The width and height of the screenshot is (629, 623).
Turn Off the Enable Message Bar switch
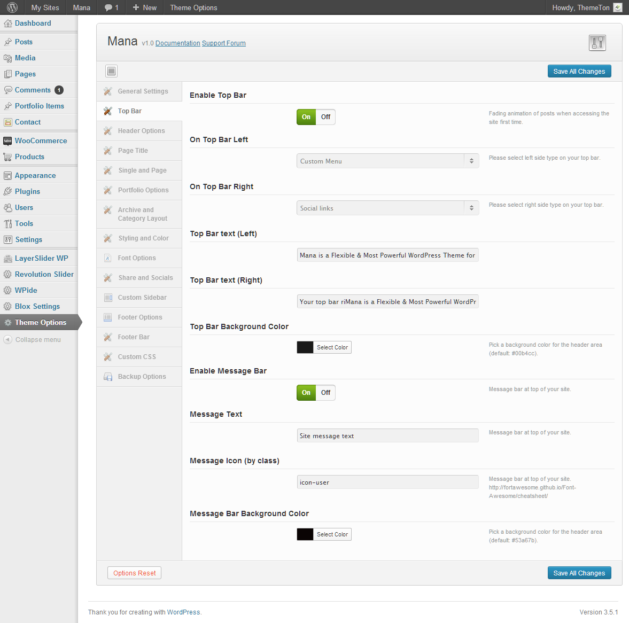325,393
